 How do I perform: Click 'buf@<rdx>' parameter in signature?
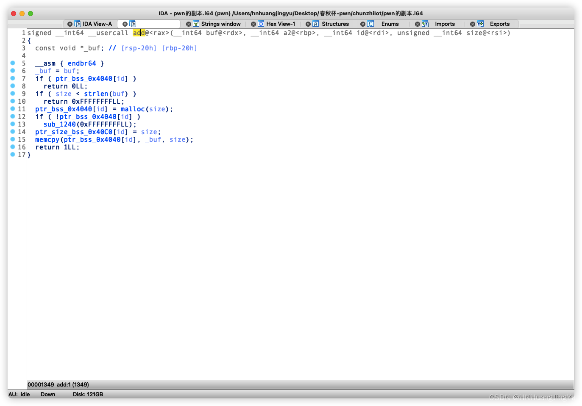point(224,33)
